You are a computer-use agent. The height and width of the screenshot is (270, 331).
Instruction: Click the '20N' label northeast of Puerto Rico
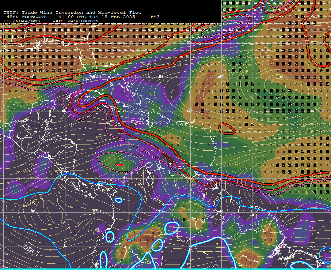tap(190, 110)
